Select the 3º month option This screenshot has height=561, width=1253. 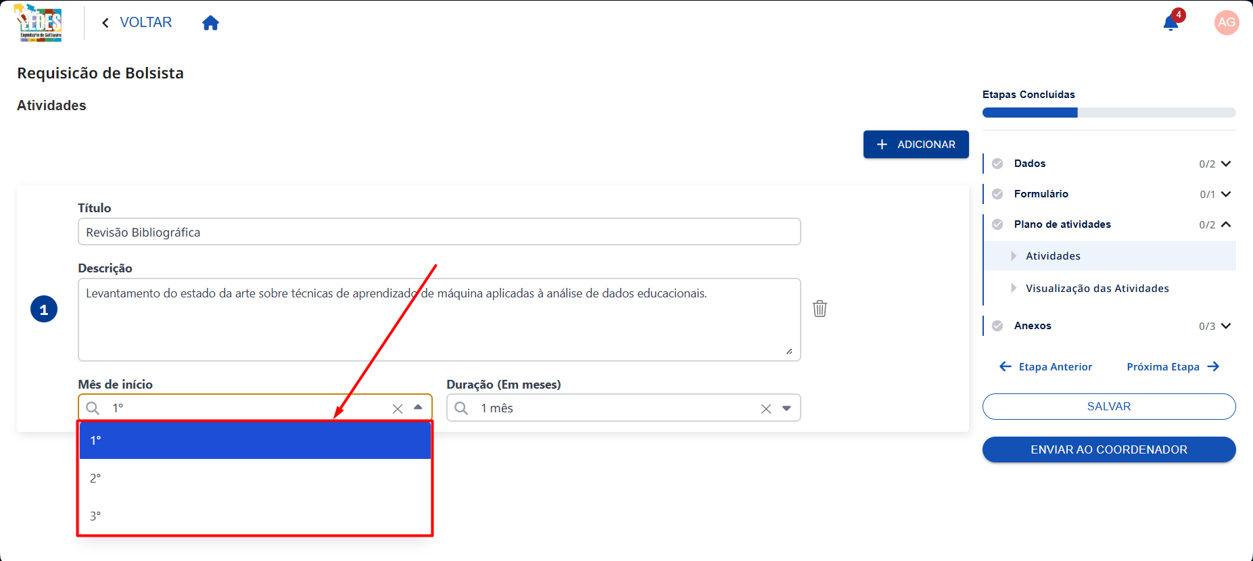pyautogui.click(x=255, y=516)
